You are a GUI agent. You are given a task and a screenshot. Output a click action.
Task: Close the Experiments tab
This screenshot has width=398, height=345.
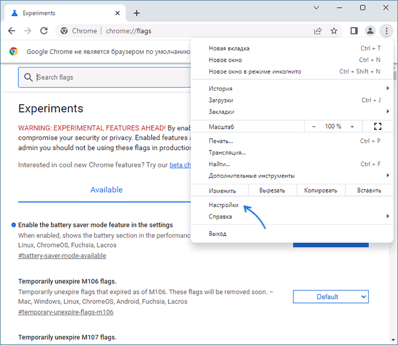pyautogui.click(x=117, y=13)
